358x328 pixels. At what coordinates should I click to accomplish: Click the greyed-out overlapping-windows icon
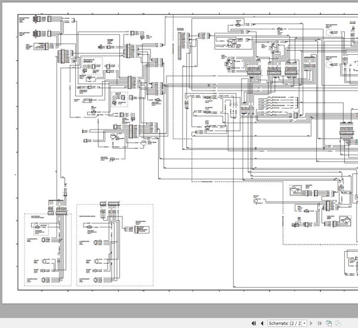[338, 323]
